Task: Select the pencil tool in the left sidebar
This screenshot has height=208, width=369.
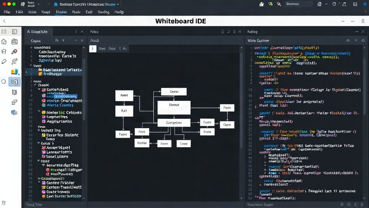Action: 4,61
